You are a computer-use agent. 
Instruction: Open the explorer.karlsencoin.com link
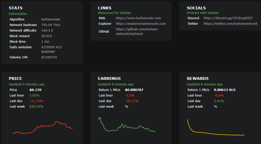coord(141,23)
